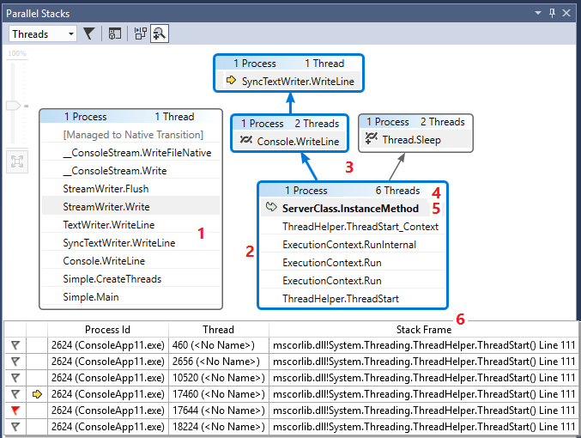Click the Show Only Flagged filter icon
This screenshot has height=438, width=581.
pyautogui.click(x=89, y=33)
